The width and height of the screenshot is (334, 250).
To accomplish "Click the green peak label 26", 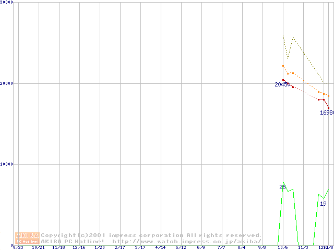I will coord(282,187).
